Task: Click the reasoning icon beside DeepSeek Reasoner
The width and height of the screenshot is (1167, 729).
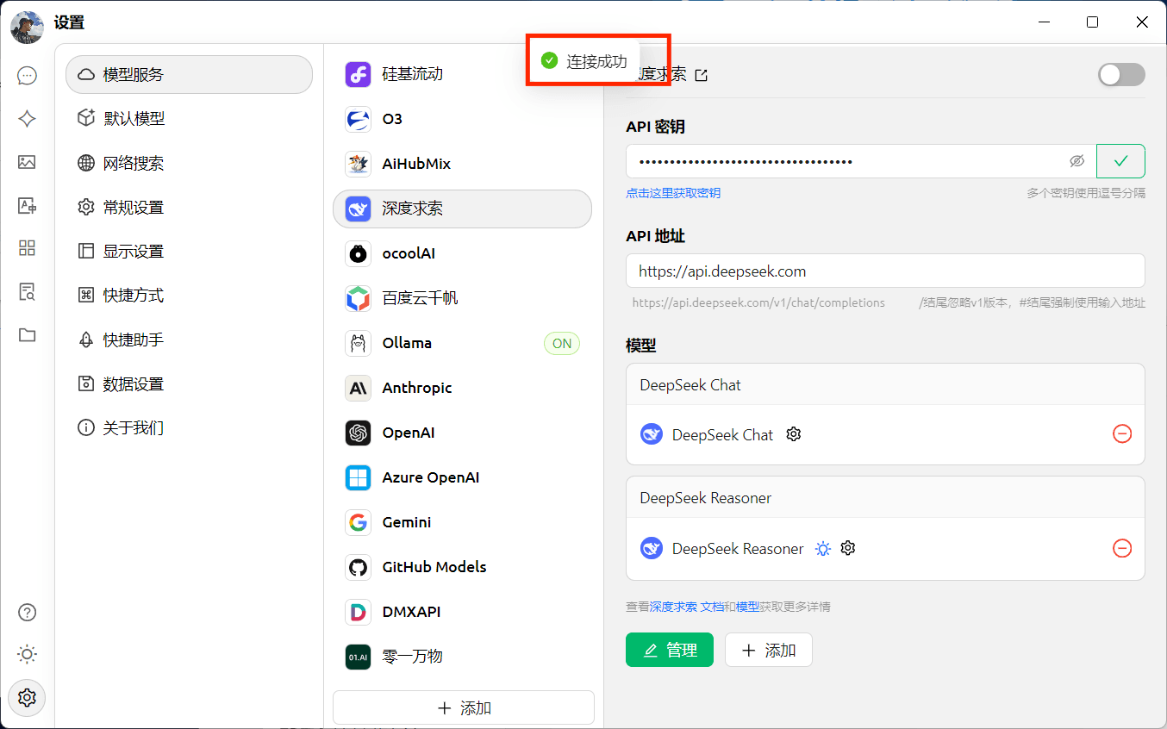Action: (x=823, y=548)
